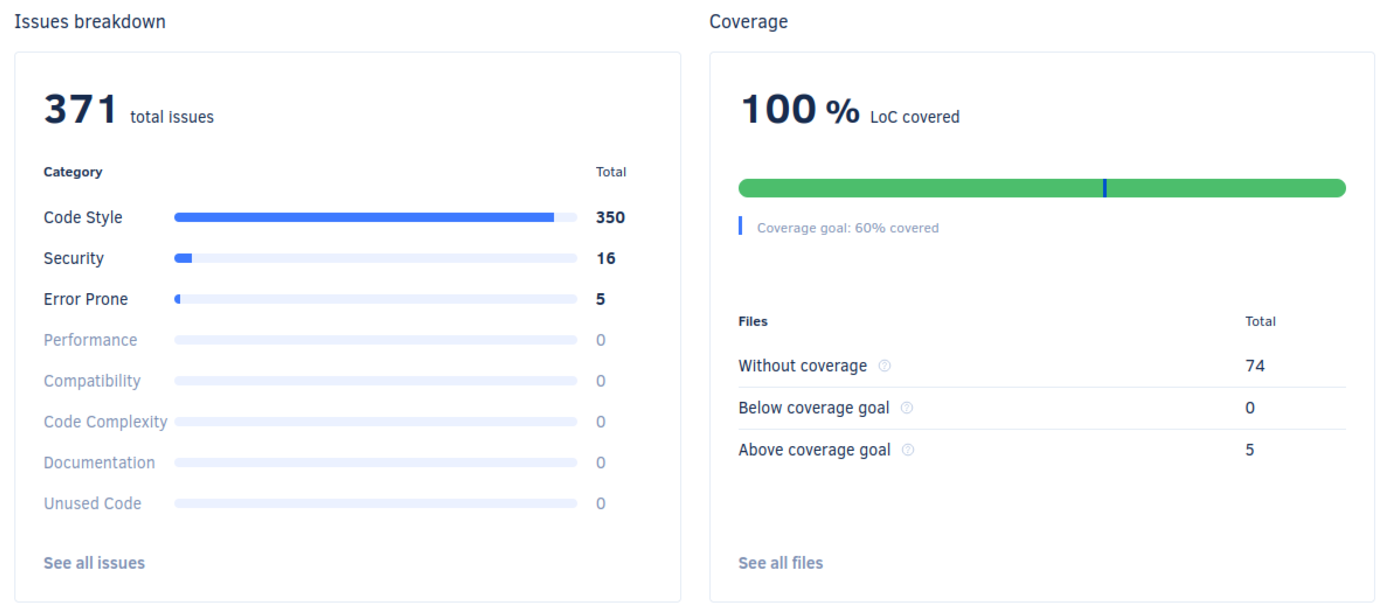Click the Documentation category label
The image size is (1385, 613).
tap(99, 463)
